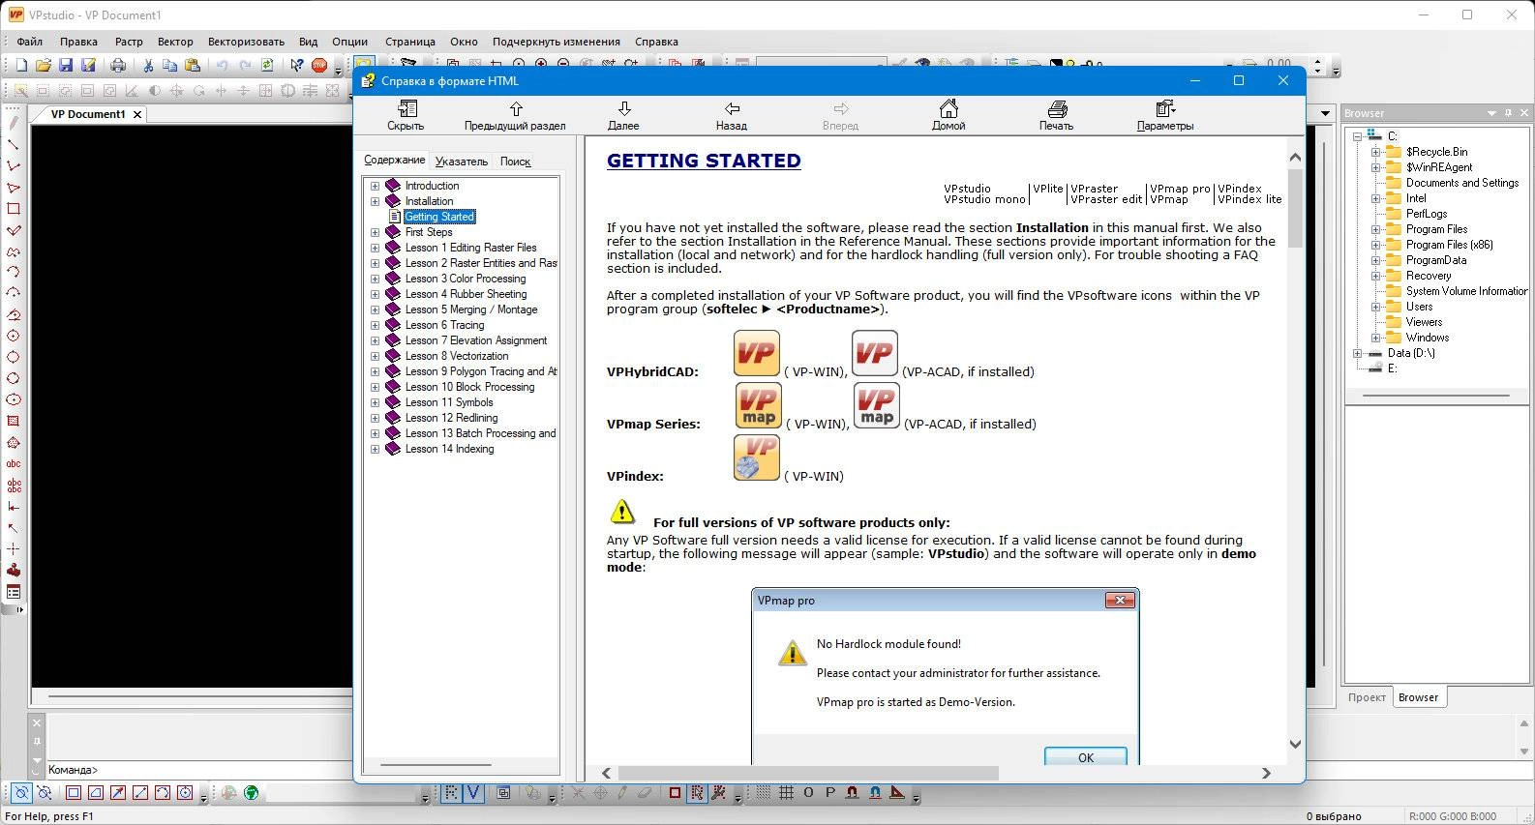
Task: Click the grid '#' icon in bottom toolbar
Action: coord(786,793)
